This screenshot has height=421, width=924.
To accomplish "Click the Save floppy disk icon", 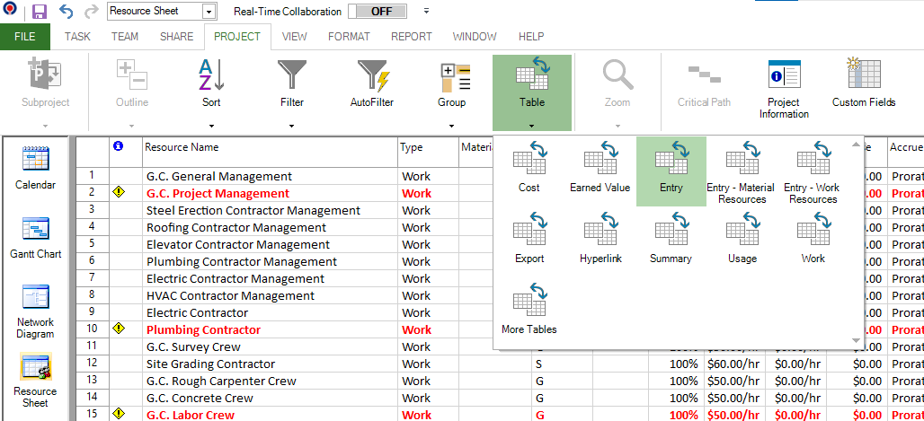I will pyautogui.click(x=40, y=11).
